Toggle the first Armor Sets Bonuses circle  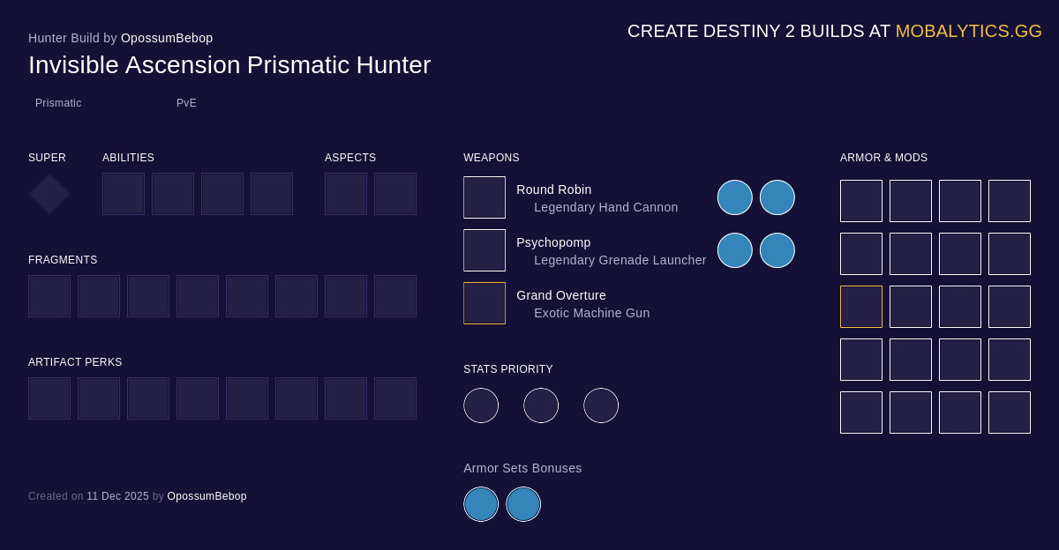[481, 503]
